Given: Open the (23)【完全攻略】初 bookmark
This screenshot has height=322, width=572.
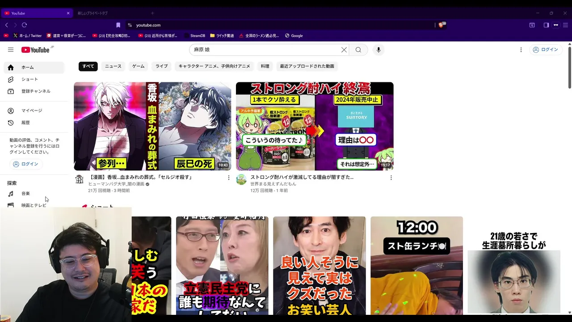Looking at the screenshot, I should [111, 35].
